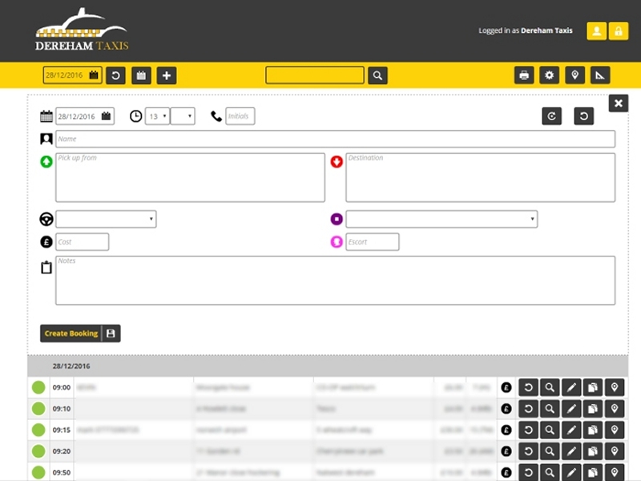Click the search magnifier beside the toolbar search box

click(377, 75)
